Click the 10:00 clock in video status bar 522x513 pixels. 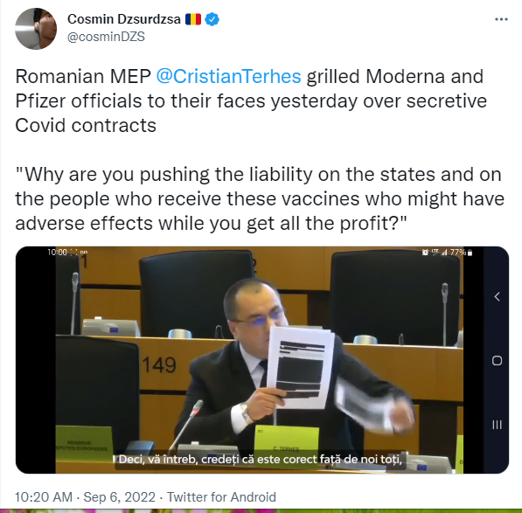point(57,253)
